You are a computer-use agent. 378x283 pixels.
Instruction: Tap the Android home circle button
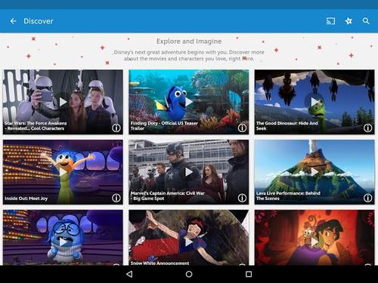(189, 274)
